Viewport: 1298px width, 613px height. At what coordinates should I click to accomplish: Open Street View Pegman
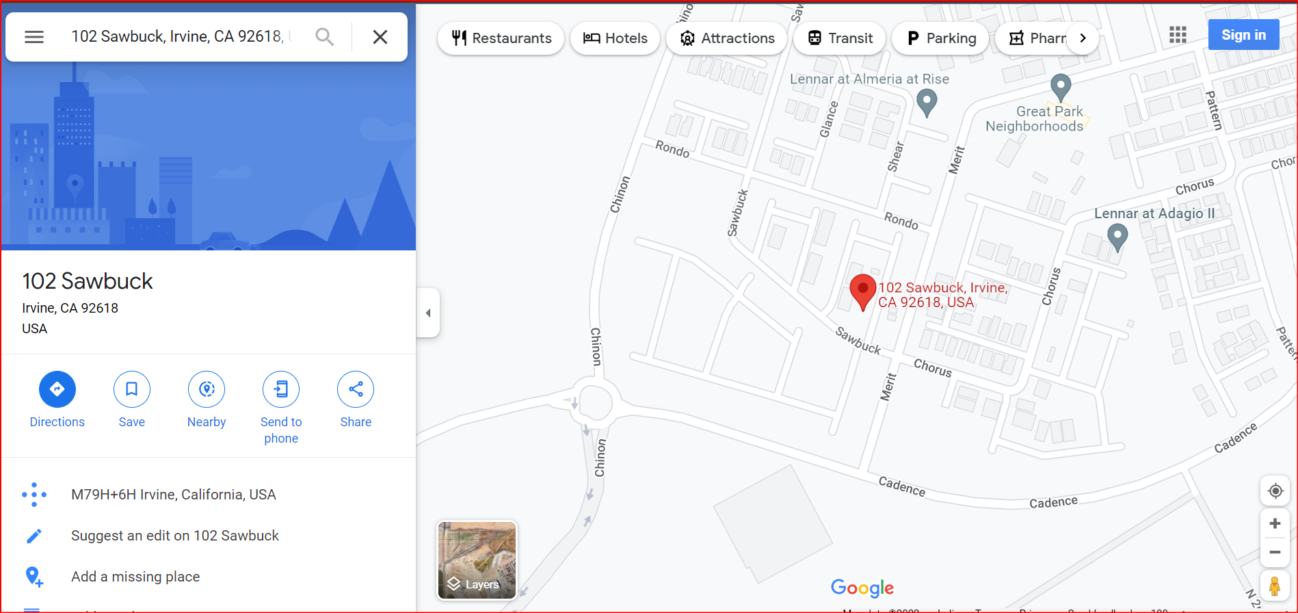coord(1275,586)
